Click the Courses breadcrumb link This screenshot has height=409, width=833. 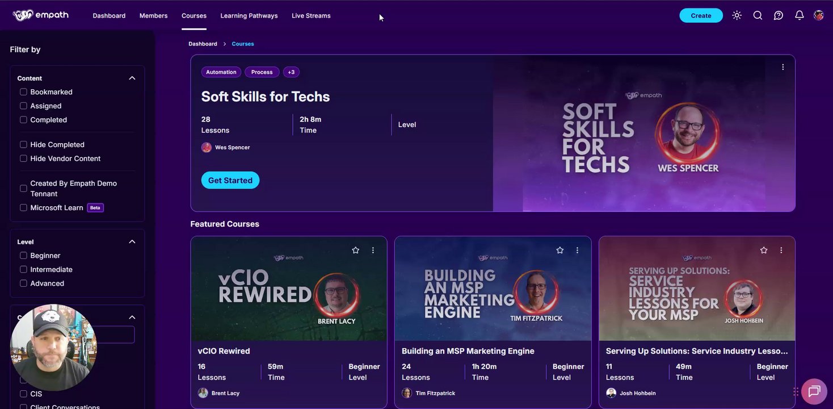(x=243, y=44)
